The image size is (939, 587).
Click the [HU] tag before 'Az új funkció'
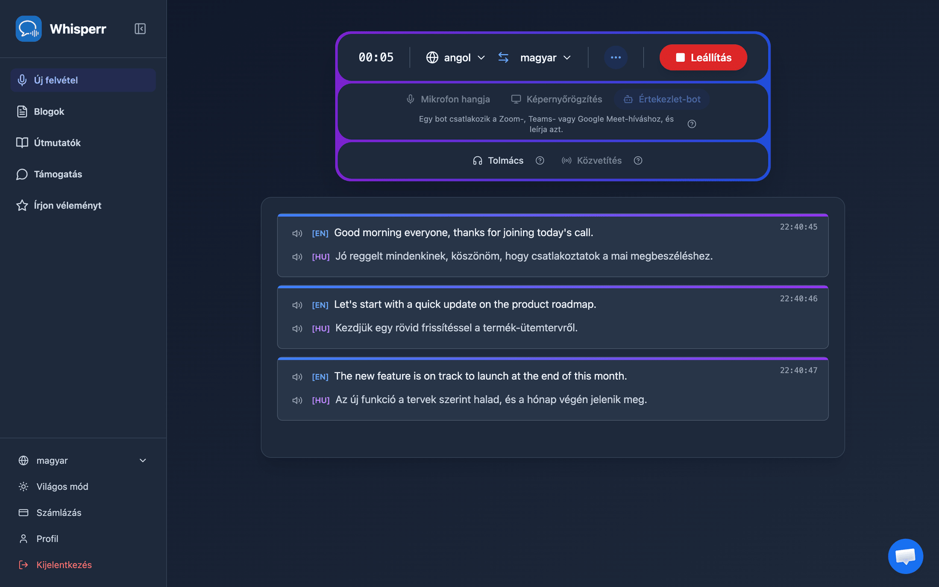320,400
